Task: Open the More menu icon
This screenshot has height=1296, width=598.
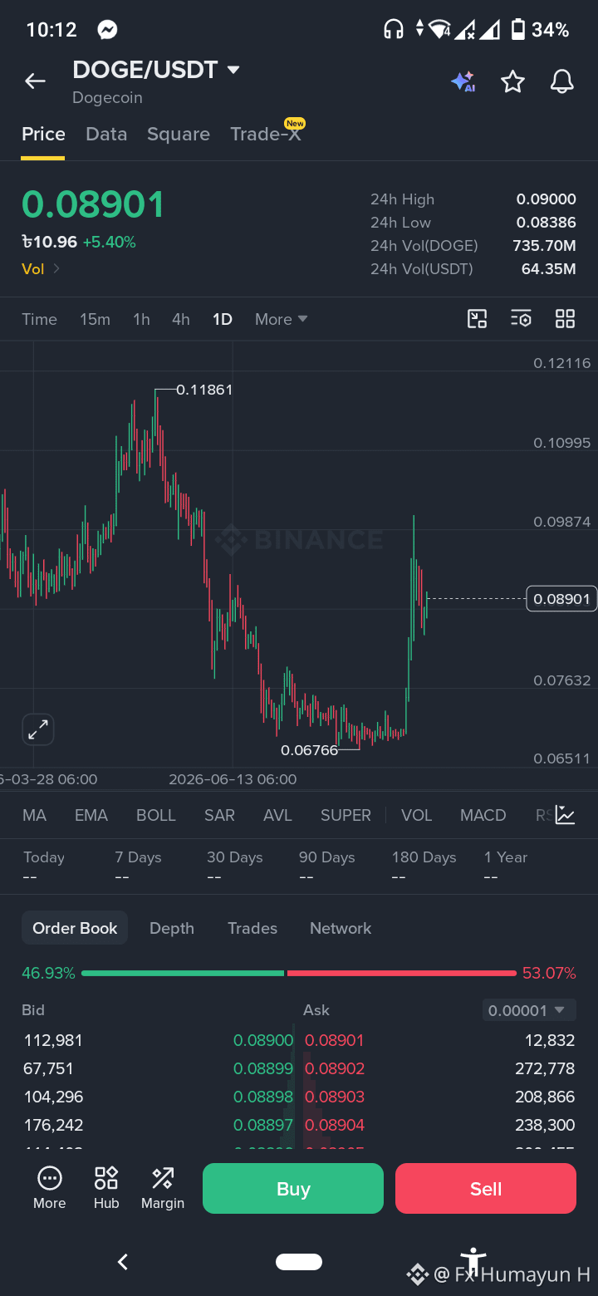Action: [49, 1189]
